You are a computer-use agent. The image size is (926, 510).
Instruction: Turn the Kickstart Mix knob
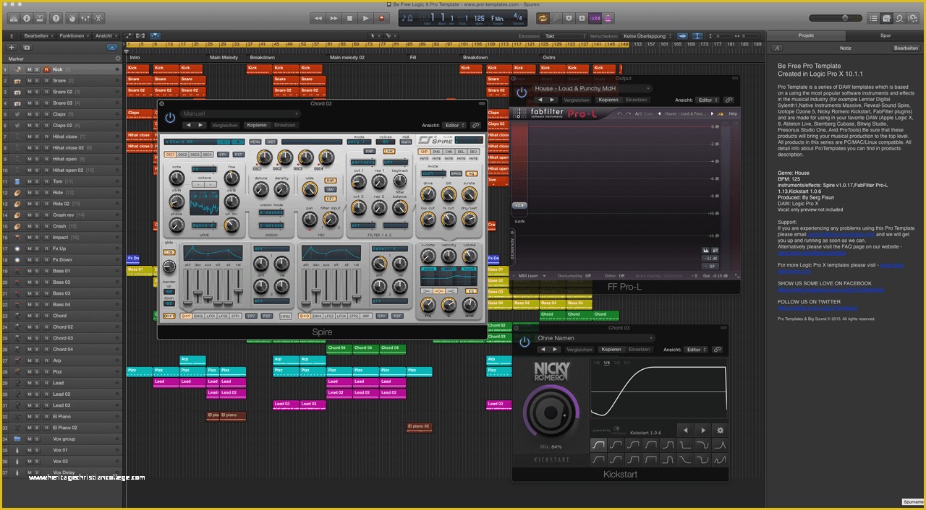pos(552,412)
